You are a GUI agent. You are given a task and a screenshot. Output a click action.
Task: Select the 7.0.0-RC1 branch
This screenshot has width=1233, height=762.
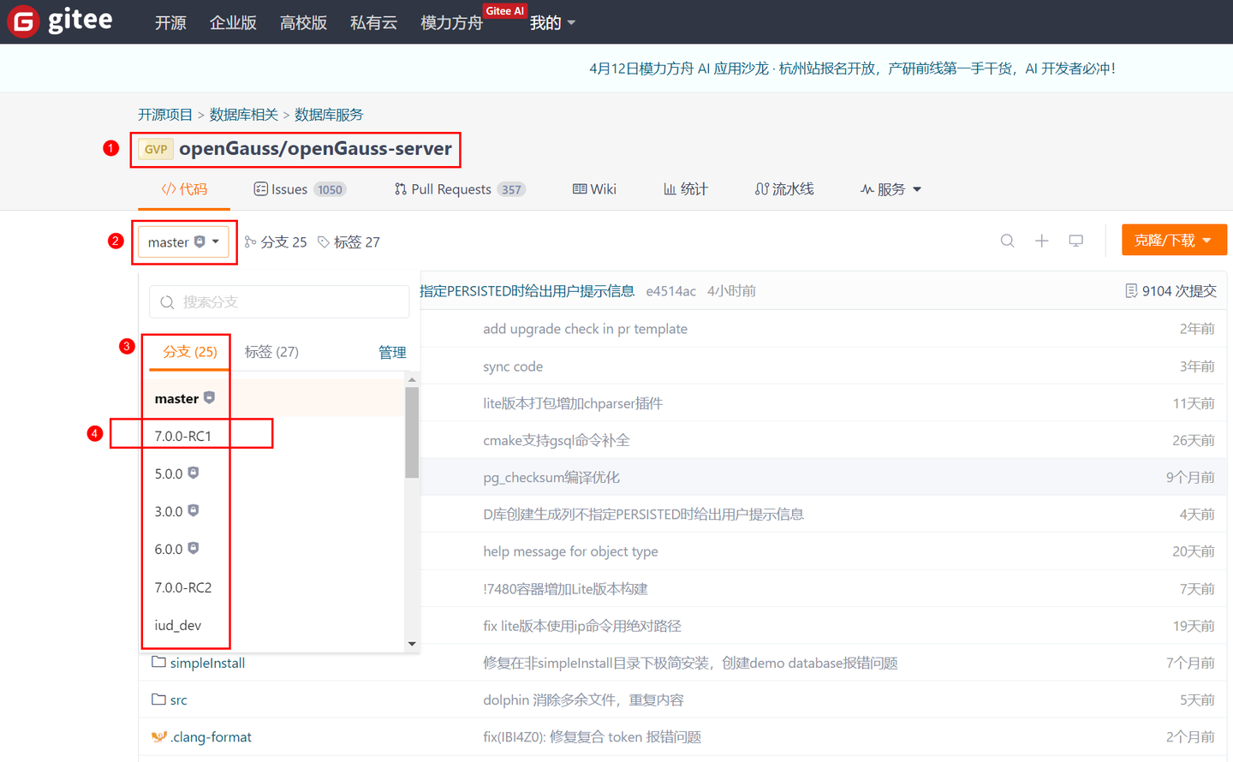tap(182, 435)
